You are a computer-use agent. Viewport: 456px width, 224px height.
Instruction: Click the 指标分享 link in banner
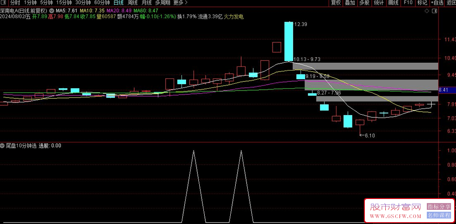(x=439, y=207)
